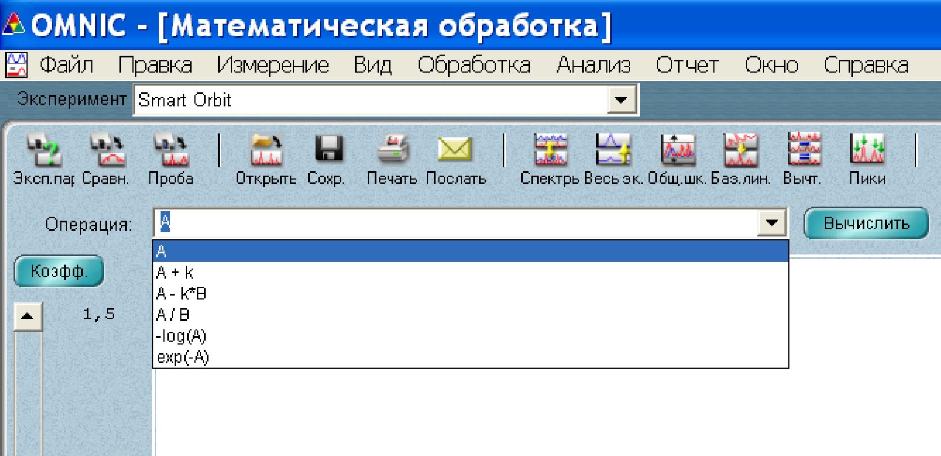Click the Проба sample collection icon
The width and height of the screenshot is (941, 456).
[171, 150]
